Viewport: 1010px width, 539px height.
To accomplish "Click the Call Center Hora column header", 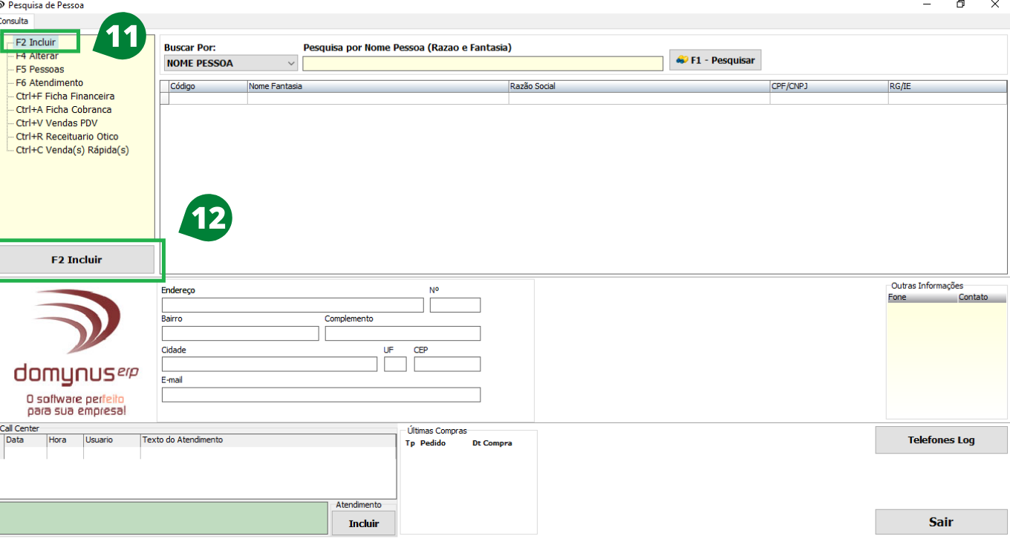I will click(65, 440).
